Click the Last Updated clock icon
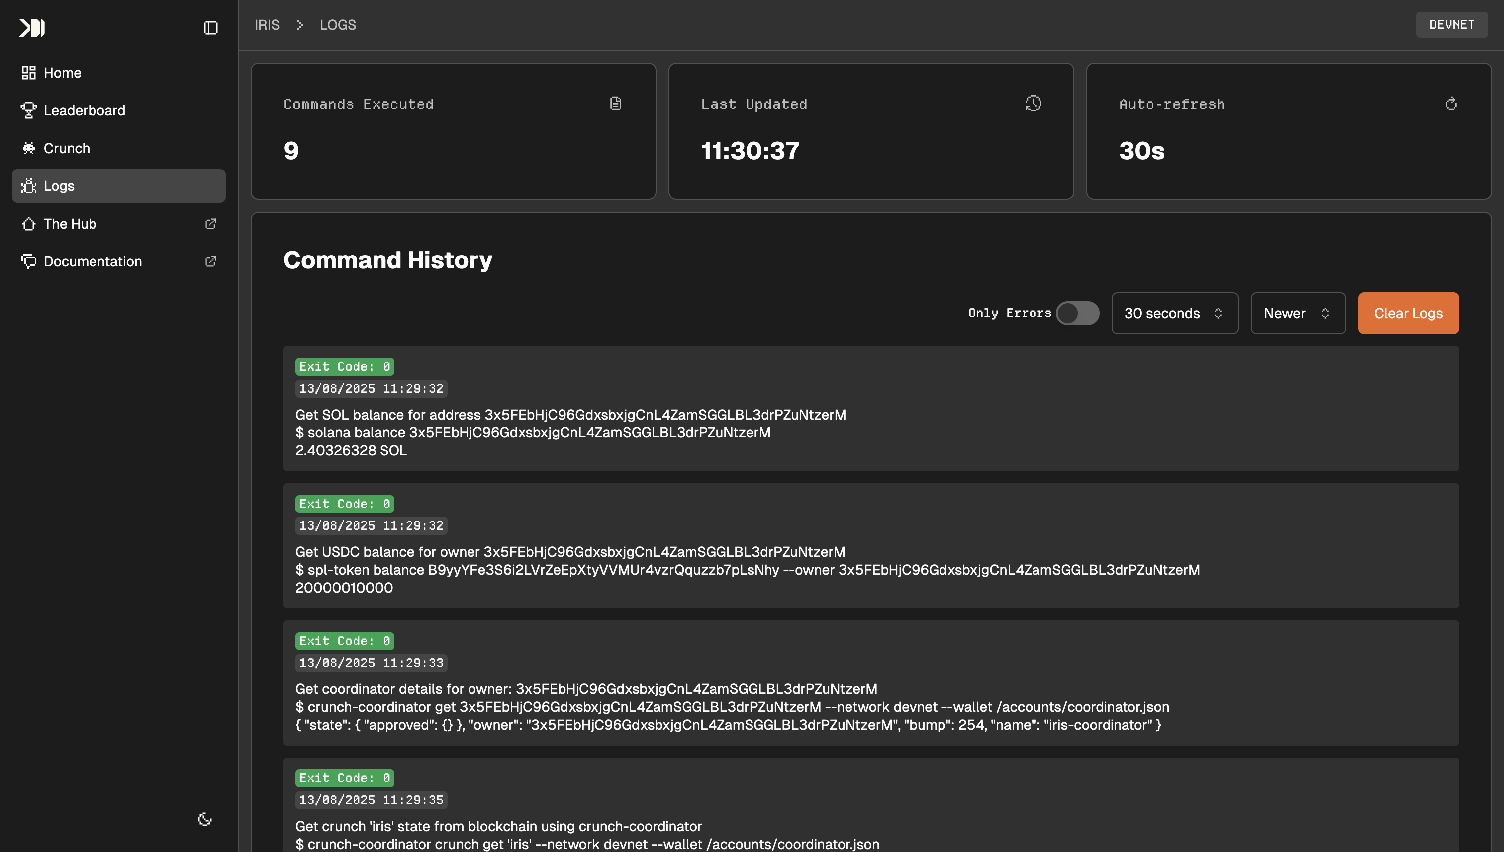The width and height of the screenshot is (1504, 852). click(x=1033, y=103)
